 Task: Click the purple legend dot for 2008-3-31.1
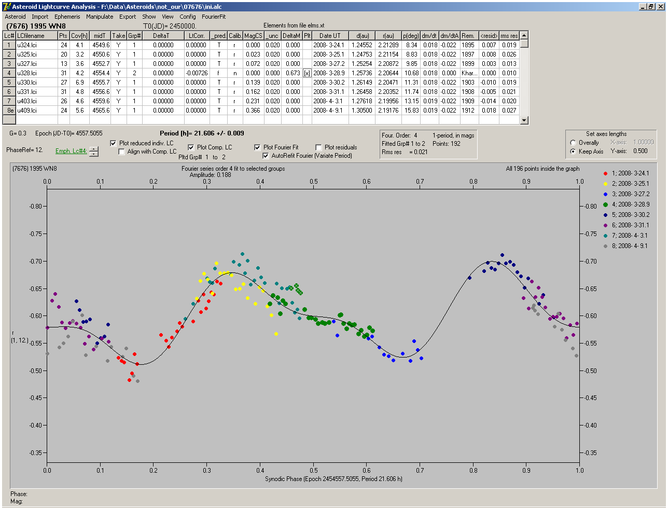(x=606, y=225)
